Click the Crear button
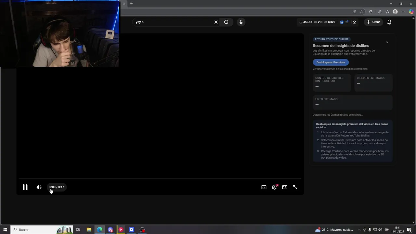The width and height of the screenshot is (416, 234). point(373,22)
